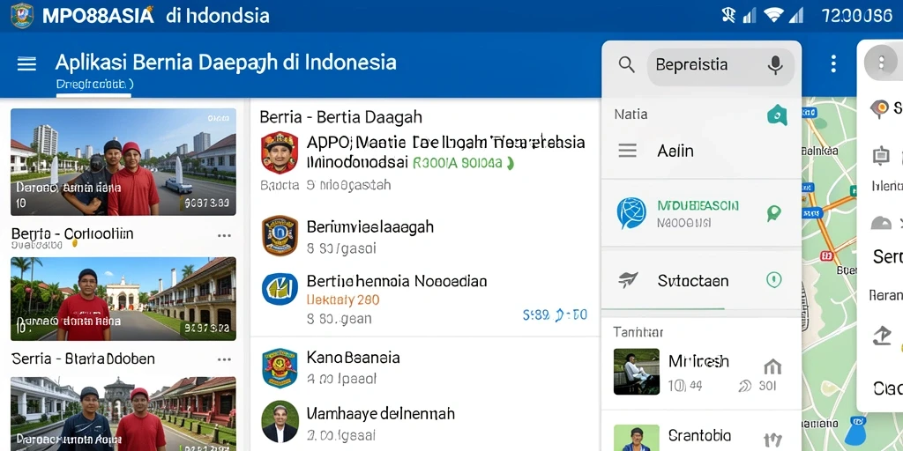Select the Svtoctaen menu row

point(701,281)
